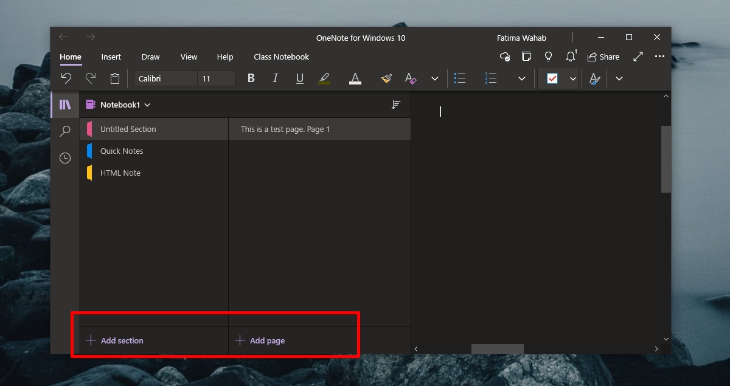730x386 pixels.
Task: Click the Forward navigation arrow
Action: pos(90,37)
